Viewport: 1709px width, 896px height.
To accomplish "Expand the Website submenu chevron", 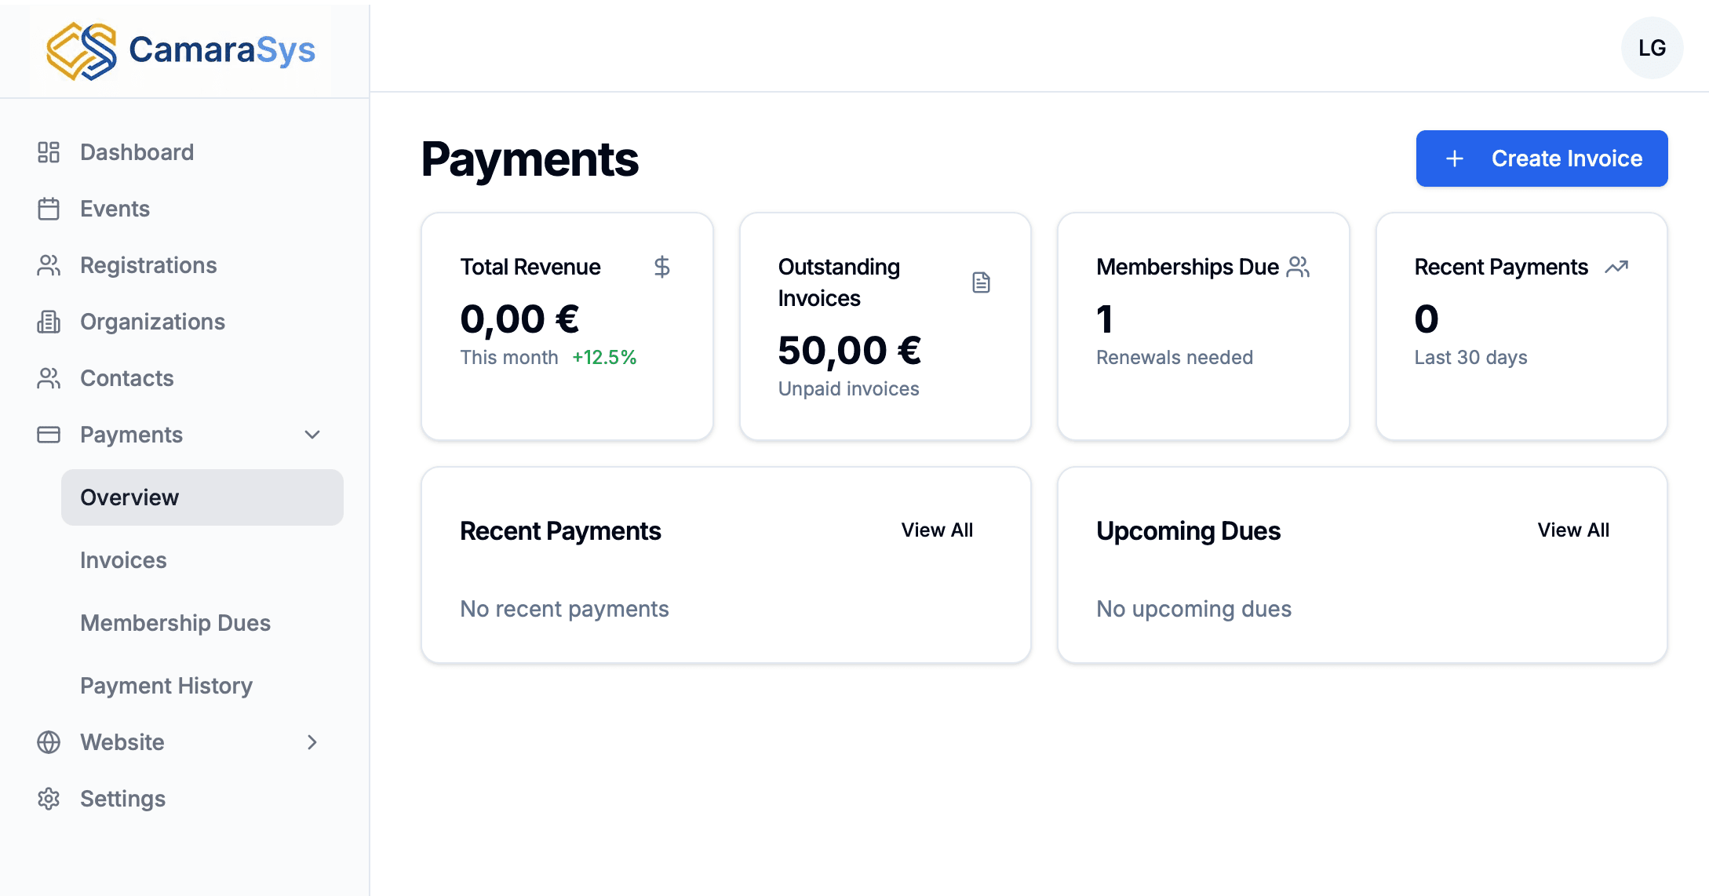I will click(x=312, y=742).
